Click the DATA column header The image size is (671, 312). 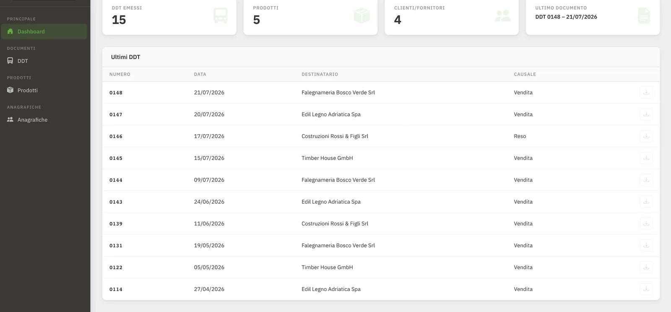point(200,74)
